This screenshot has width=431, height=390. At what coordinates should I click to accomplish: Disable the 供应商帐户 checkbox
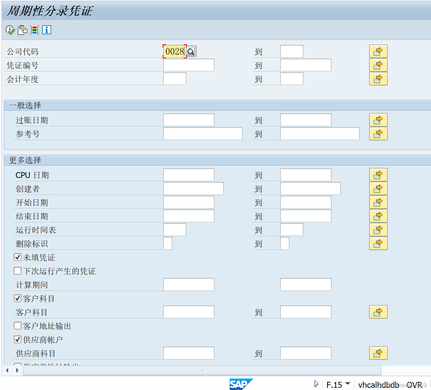click(17, 339)
